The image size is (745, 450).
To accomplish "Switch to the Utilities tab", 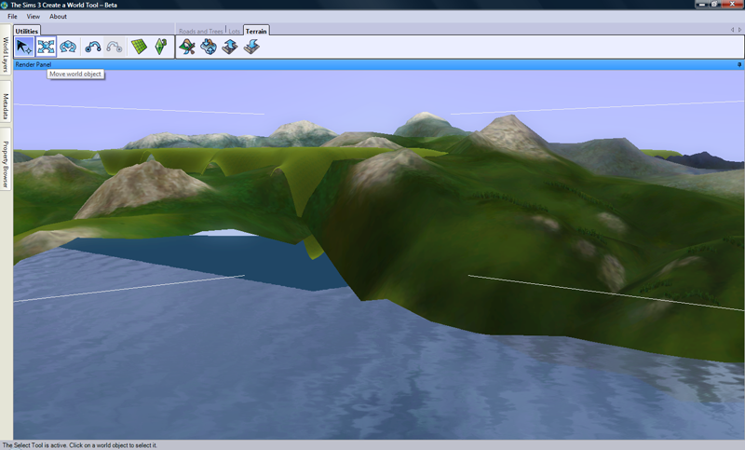I will click(x=27, y=31).
